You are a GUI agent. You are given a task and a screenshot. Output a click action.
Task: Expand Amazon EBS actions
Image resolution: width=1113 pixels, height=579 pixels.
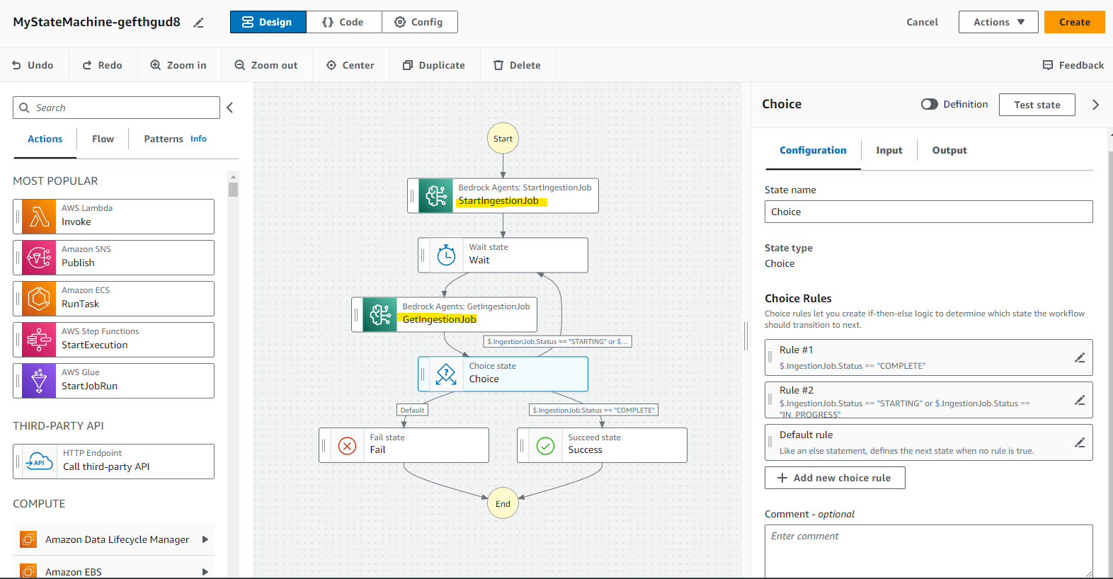205,571
